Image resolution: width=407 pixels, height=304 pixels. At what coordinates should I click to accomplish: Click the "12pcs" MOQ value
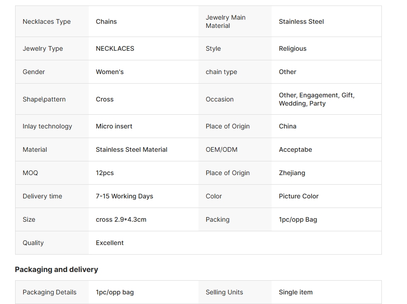(x=105, y=173)
